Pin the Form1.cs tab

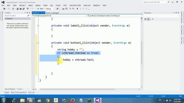tap(41, 13)
